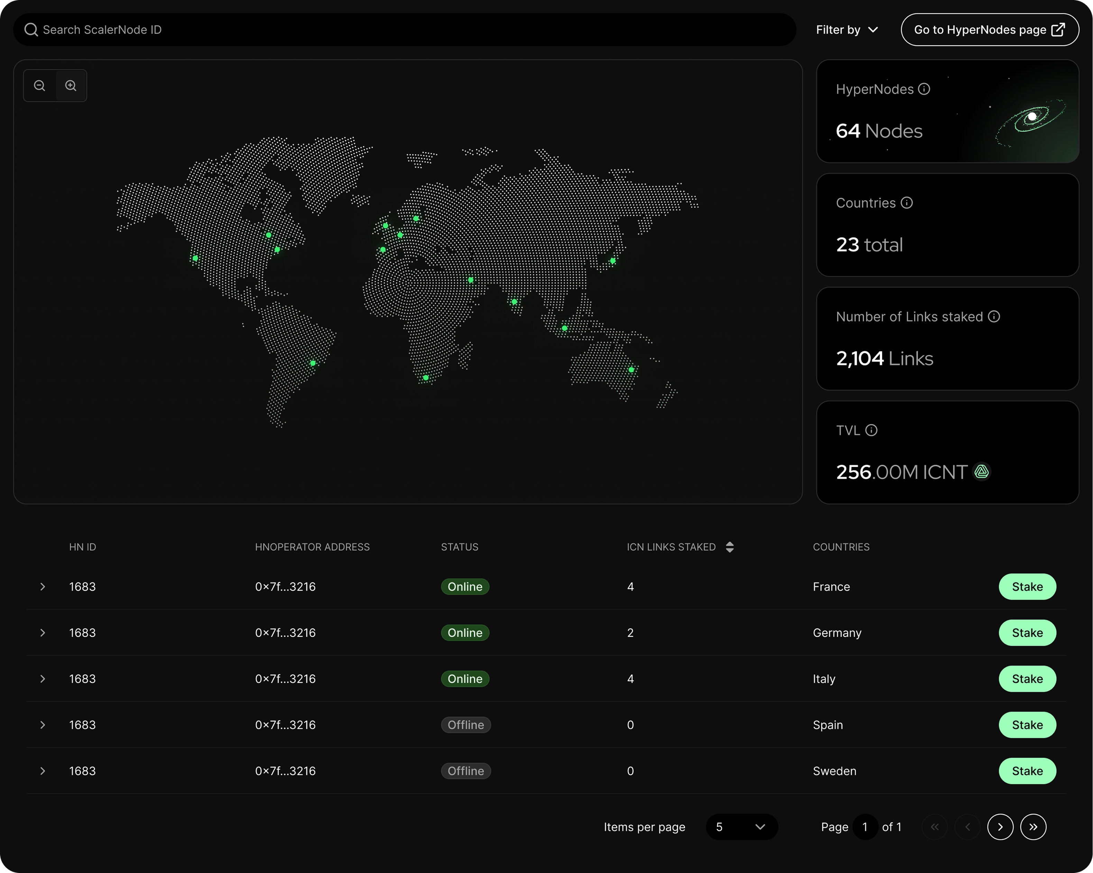Expand the Sweden node row chevron
1093x873 pixels.
(x=43, y=771)
